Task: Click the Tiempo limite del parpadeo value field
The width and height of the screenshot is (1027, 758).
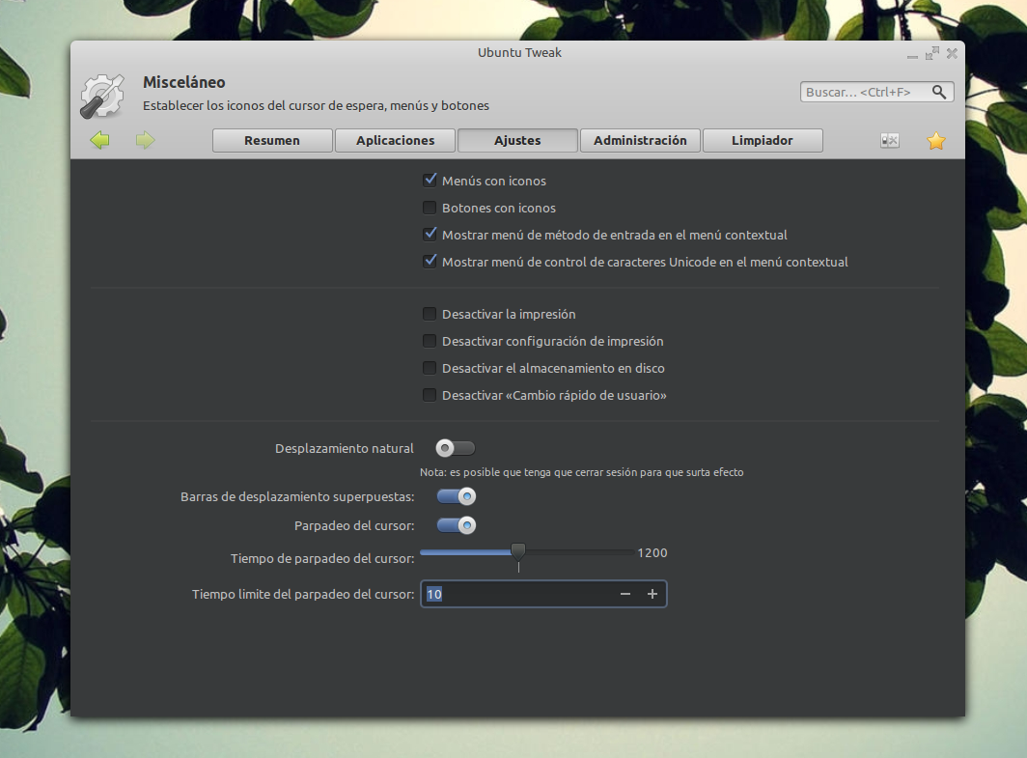Action: [x=543, y=594]
